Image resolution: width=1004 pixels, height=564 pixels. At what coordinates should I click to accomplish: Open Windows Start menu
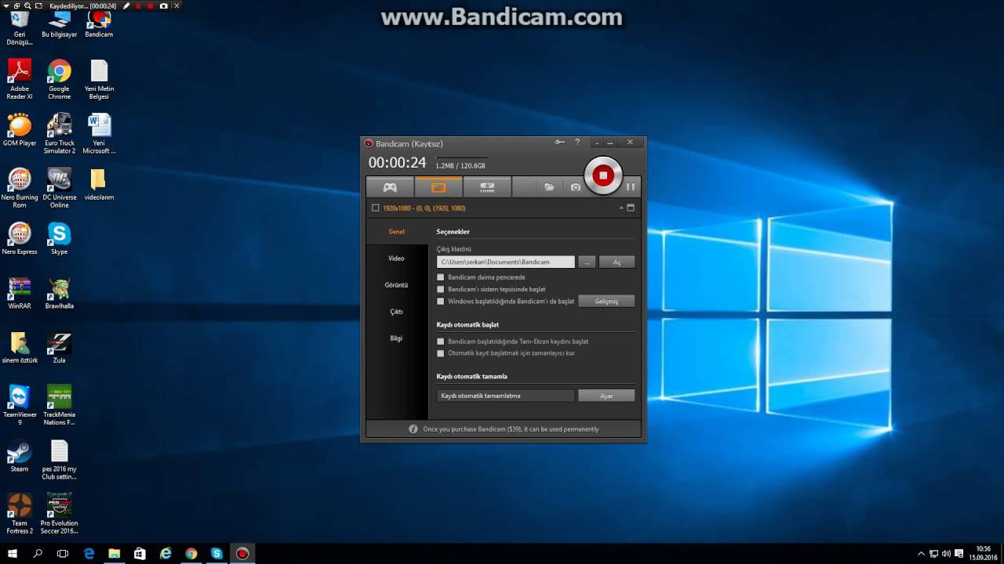(x=13, y=553)
